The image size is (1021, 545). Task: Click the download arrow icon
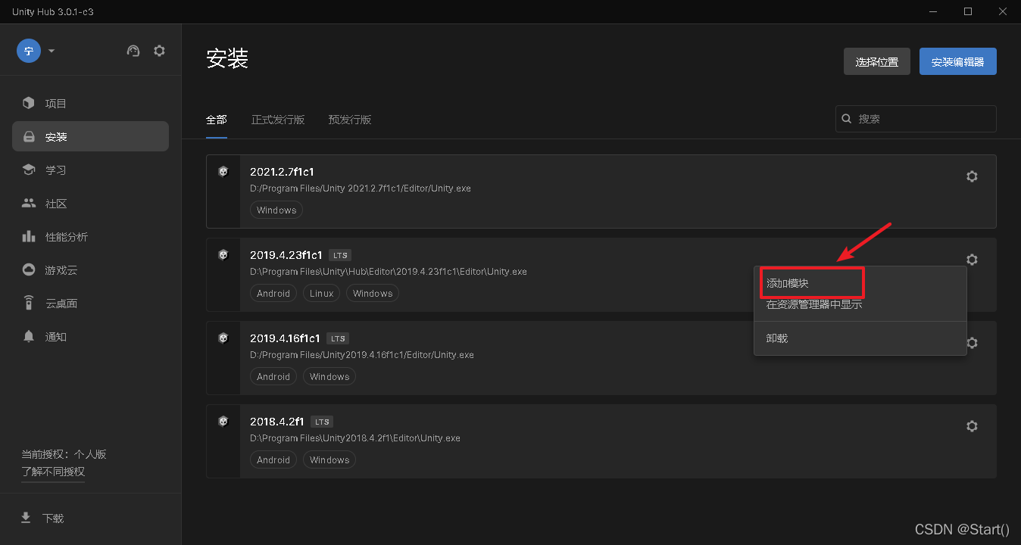click(x=26, y=518)
